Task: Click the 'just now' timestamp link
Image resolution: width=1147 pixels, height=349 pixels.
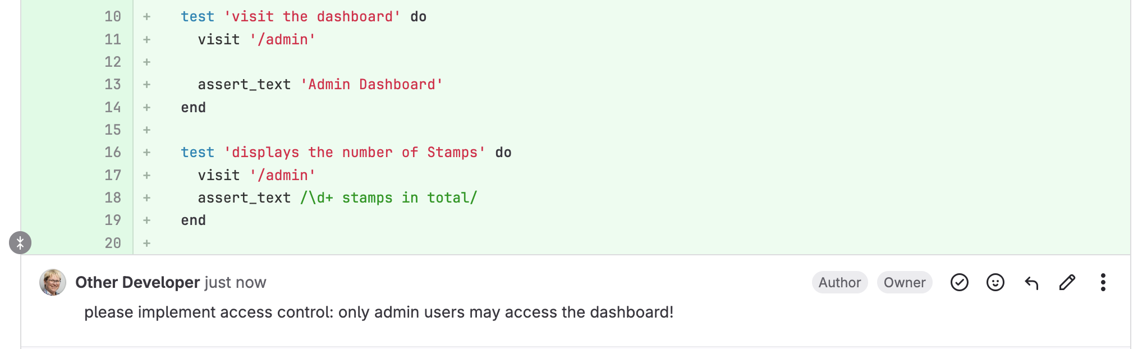Action: coord(235,282)
